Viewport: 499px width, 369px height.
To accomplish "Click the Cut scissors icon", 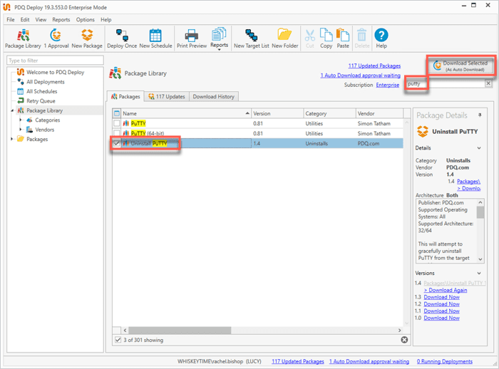I will pyautogui.click(x=309, y=38).
